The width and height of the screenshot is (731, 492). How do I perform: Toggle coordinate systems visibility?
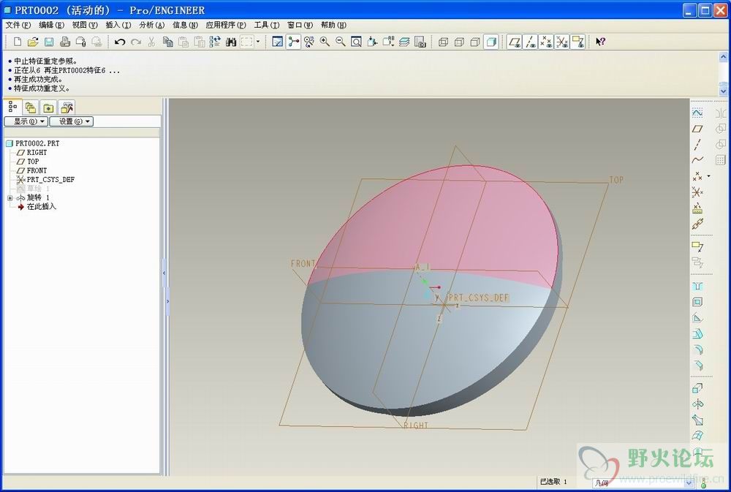coord(562,42)
